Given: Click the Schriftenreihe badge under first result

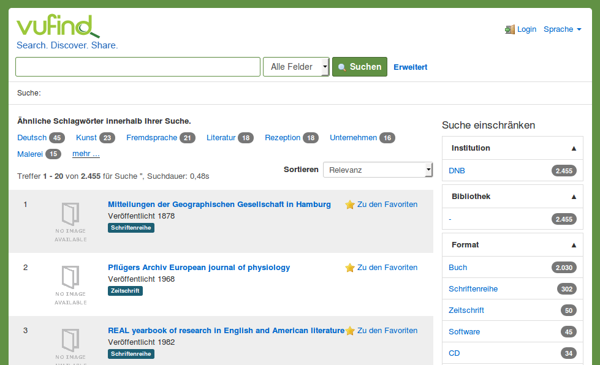Looking at the screenshot, I should (x=131, y=228).
